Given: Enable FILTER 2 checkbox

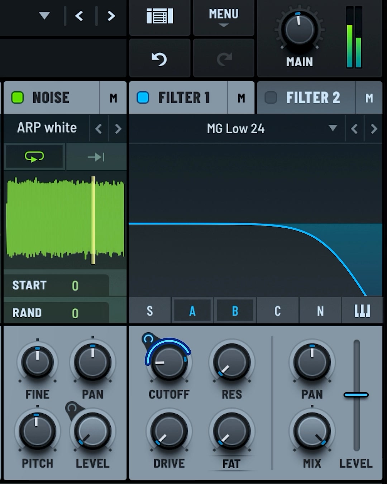Looking at the screenshot, I should pos(271,98).
